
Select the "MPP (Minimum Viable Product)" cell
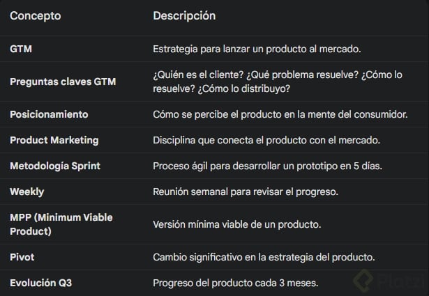(61, 224)
